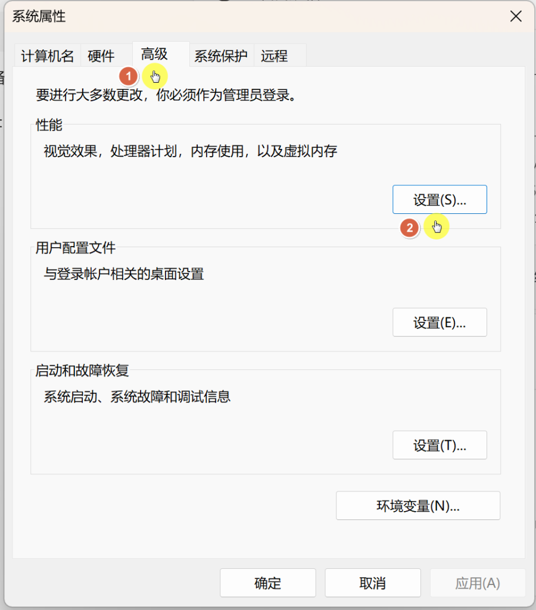Click the 用户配置文件 group label
Image resolution: width=536 pixels, height=610 pixels.
[76, 248]
